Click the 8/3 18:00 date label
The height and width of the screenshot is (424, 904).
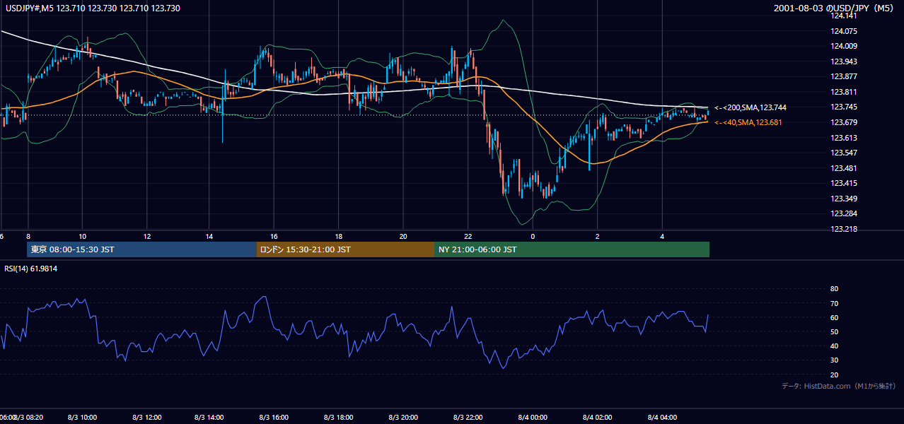(x=339, y=417)
